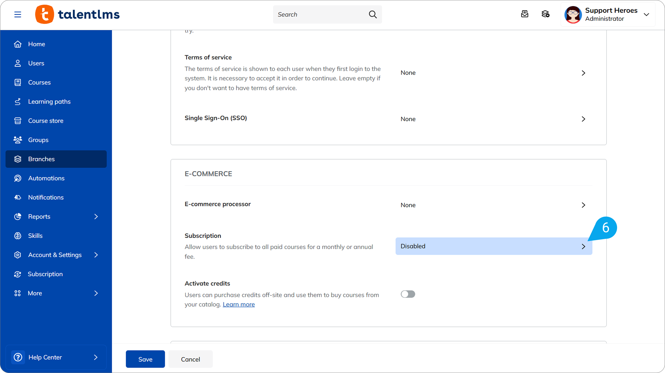665x373 pixels.
Task: Select Learning paths in sidebar
Action: tap(49, 102)
